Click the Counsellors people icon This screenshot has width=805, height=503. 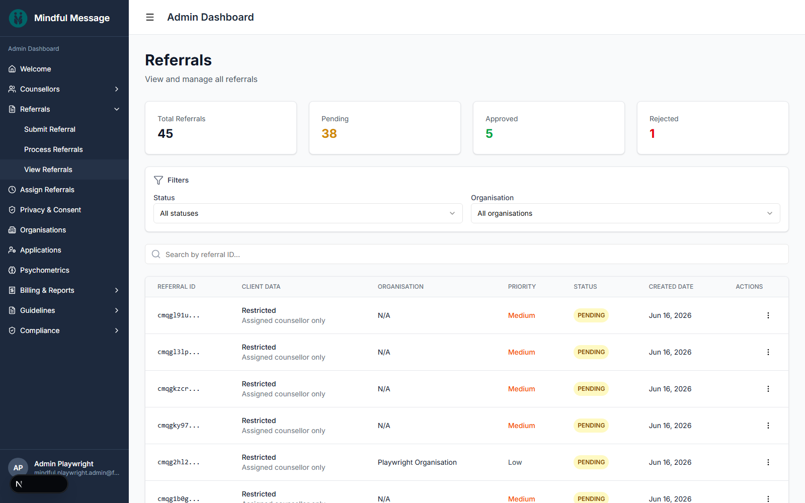coord(12,89)
